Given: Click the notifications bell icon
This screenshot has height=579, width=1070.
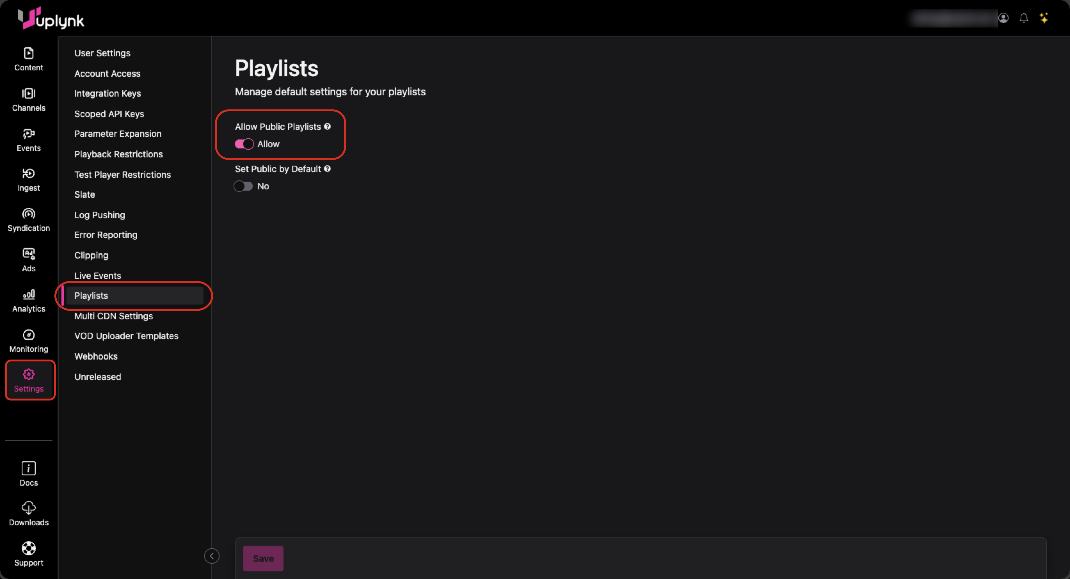Looking at the screenshot, I should point(1024,18).
